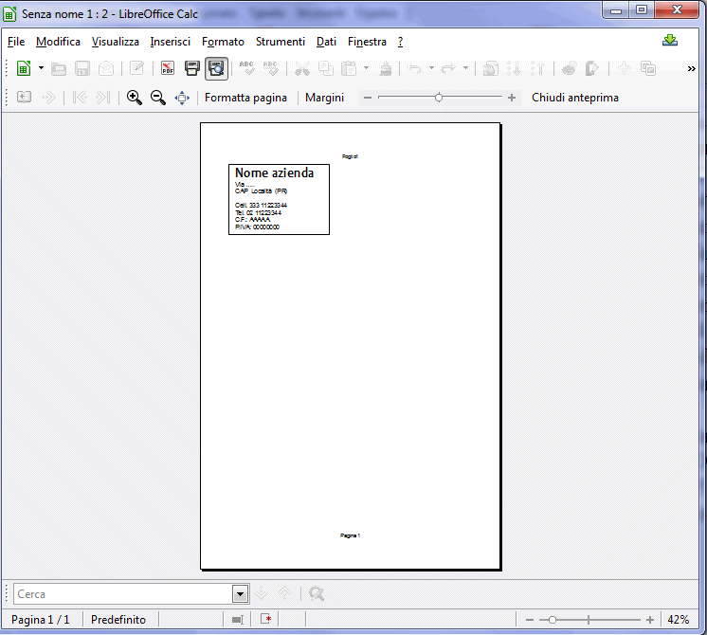This screenshot has height=635, width=707.
Task: Click the Send document by email icon
Action: [106, 68]
